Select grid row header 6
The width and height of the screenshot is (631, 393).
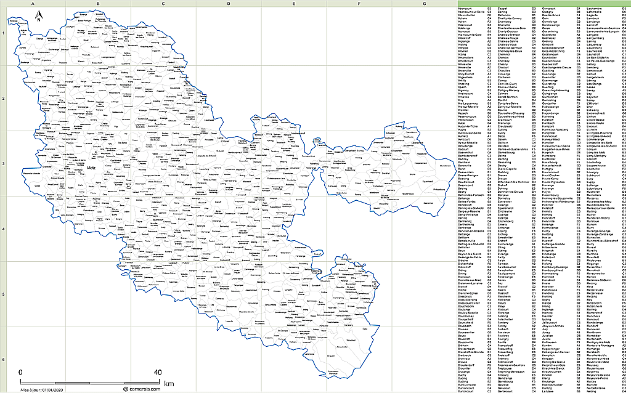tap(3, 359)
